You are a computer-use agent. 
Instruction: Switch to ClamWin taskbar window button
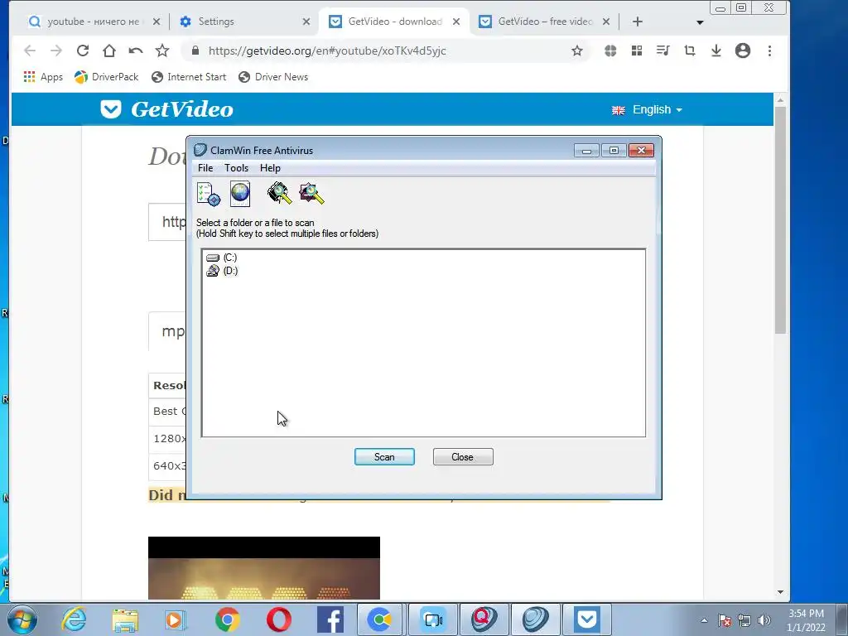[536, 619]
